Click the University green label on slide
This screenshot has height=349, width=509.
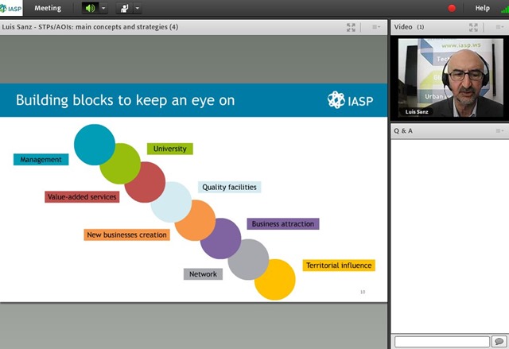[x=170, y=149]
